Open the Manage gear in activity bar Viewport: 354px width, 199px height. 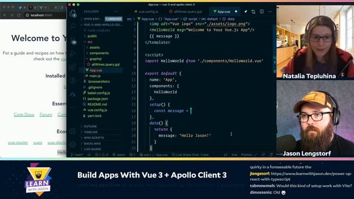[x=72, y=144]
